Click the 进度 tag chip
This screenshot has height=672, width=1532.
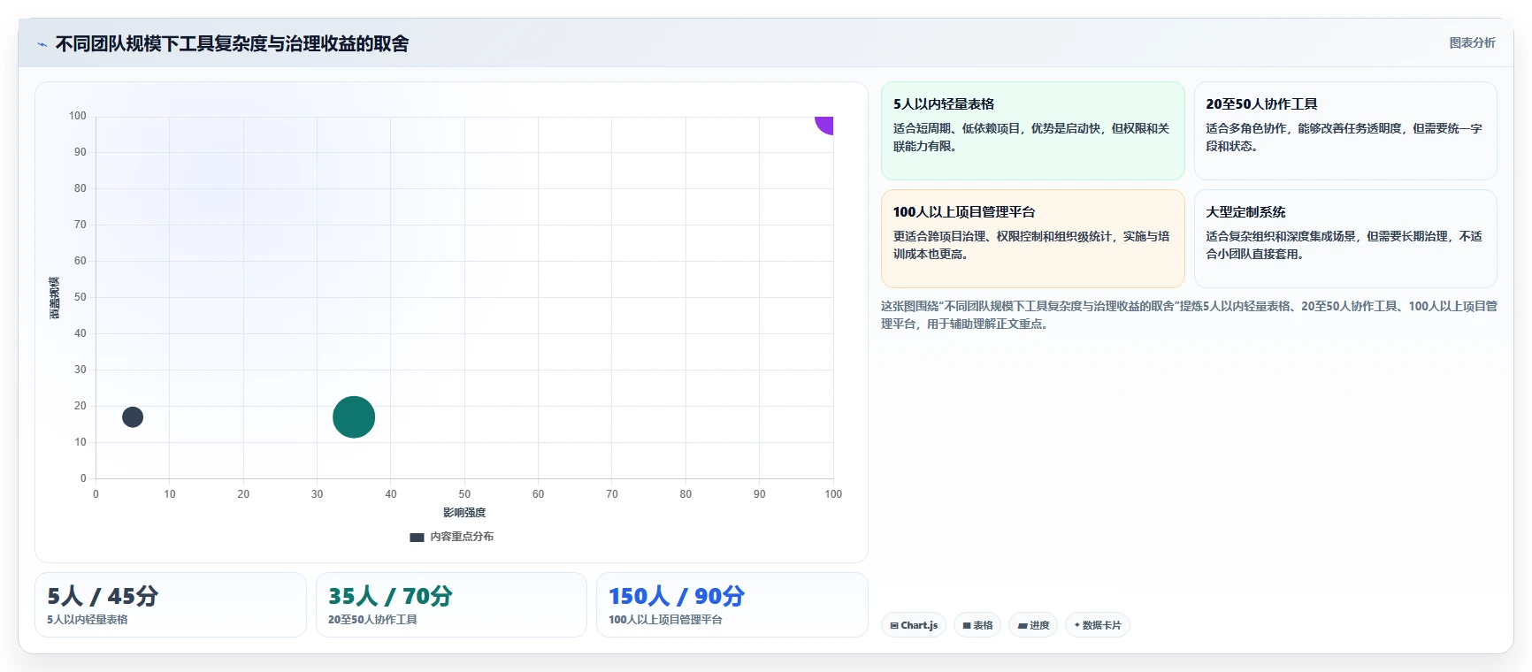[x=1033, y=625]
